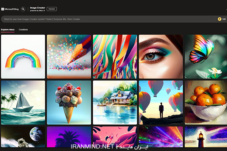Screen dimensions: 227x151
Task: Select the Explore ideas tab
Action: click(x=8, y=29)
